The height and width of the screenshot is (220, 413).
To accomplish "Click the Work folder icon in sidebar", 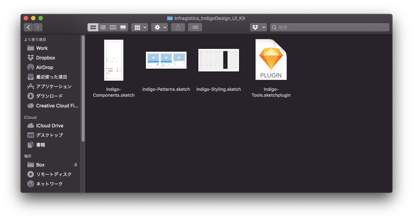I will pos(31,48).
